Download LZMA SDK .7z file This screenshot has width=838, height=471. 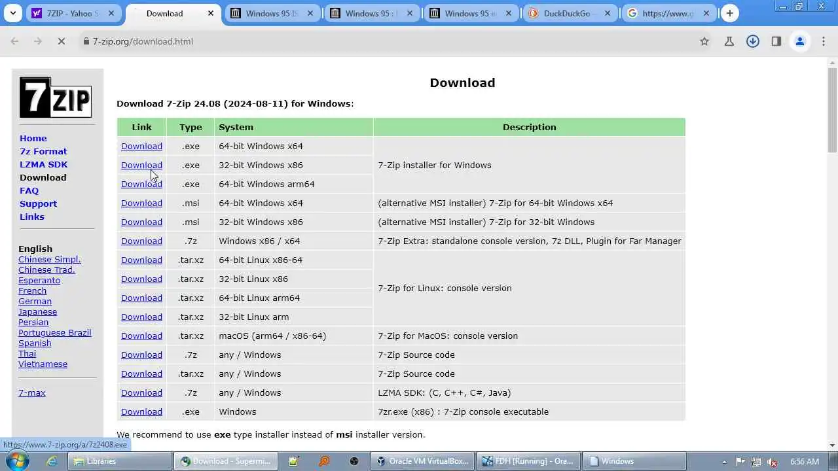pos(141,392)
